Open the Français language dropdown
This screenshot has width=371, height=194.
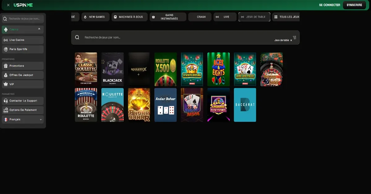pyautogui.click(x=23, y=119)
